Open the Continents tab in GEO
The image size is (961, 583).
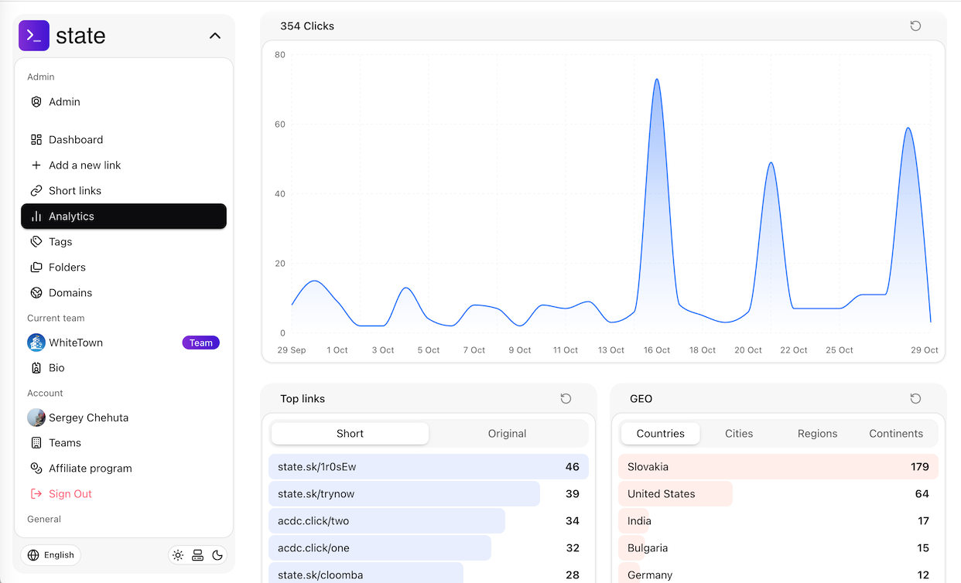[896, 433]
